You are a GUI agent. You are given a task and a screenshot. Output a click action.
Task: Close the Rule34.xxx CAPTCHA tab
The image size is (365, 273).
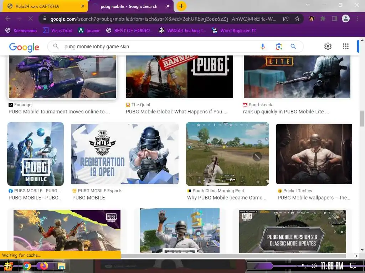[83, 6]
